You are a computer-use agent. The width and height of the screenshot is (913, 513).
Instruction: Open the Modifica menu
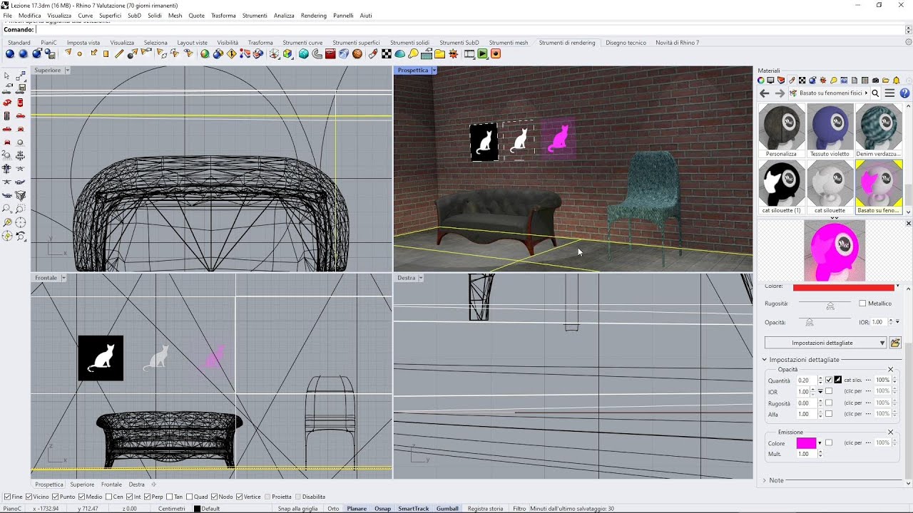(x=29, y=16)
